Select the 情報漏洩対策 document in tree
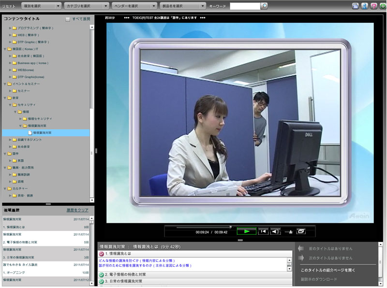The height and width of the screenshot is (288, 387). [42, 132]
